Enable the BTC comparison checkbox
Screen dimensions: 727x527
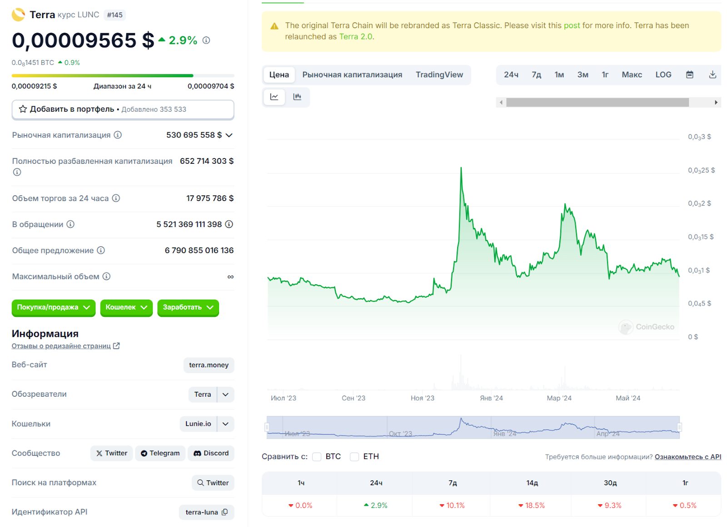click(x=317, y=457)
